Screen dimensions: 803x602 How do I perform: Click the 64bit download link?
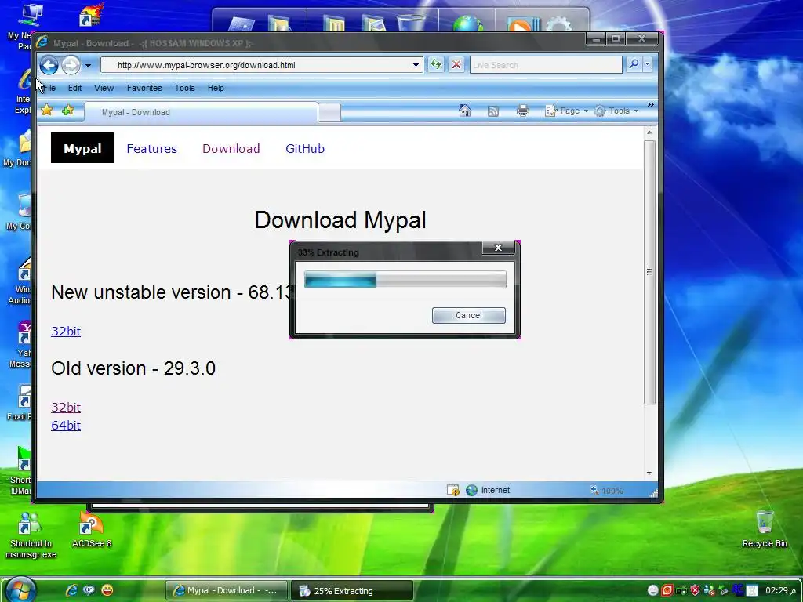(x=66, y=426)
